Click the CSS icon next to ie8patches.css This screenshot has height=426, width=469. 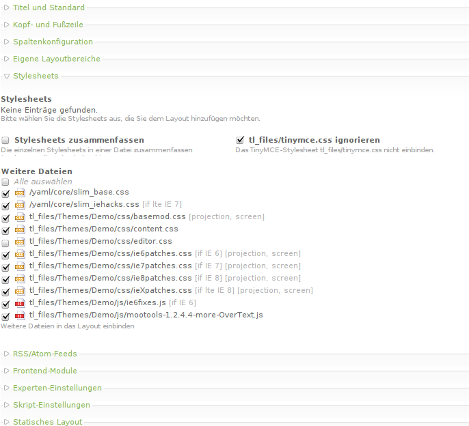20,279
